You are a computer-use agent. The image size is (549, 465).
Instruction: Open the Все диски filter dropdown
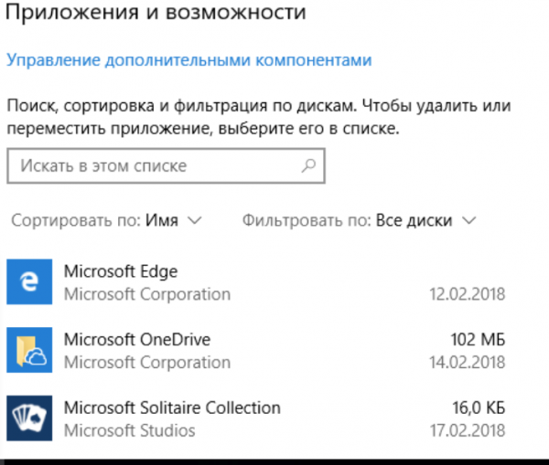(360, 220)
